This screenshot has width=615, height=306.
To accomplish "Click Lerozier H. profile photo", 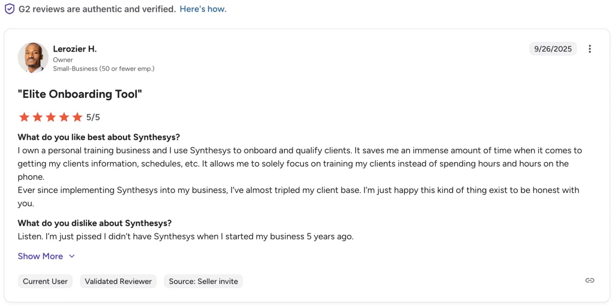I will coord(33,57).
